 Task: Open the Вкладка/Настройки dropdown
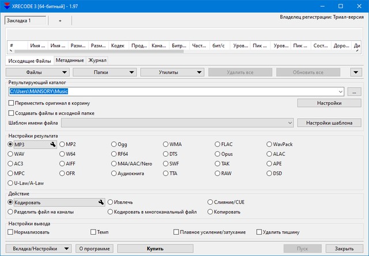click(x=37, y=249)
